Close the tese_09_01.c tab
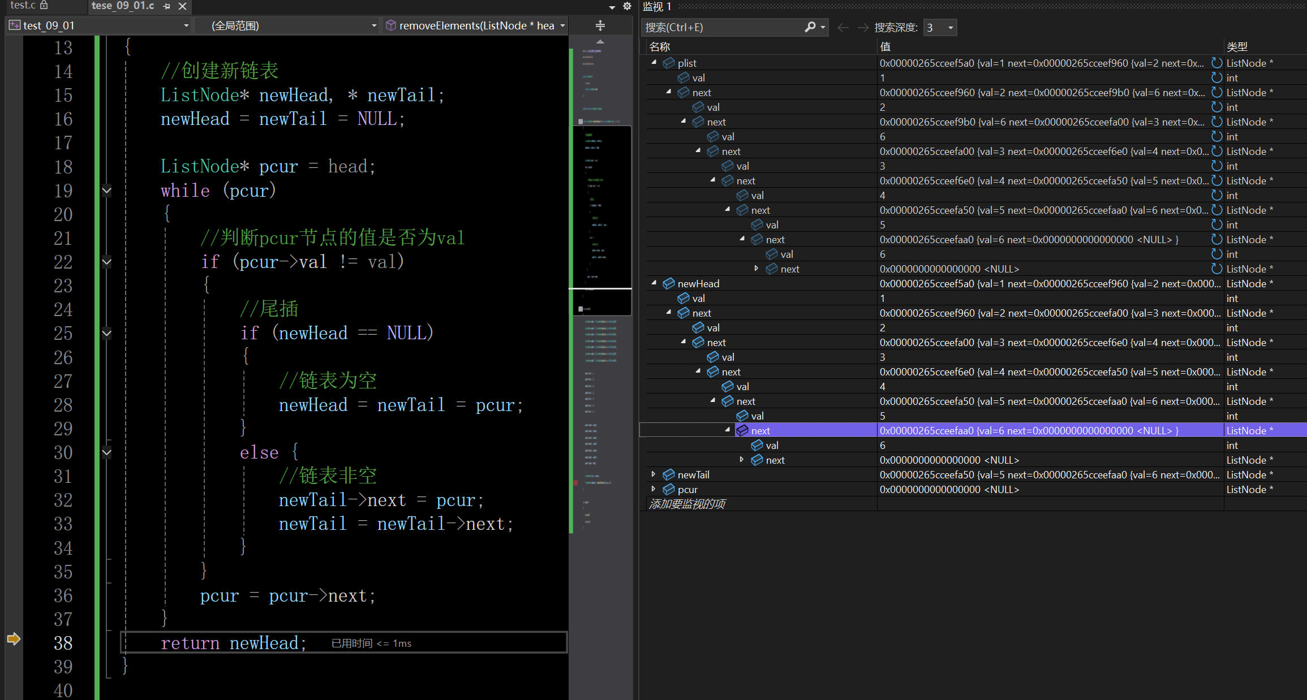Image resolution: width=1307 pixels, height=700 pixels. [182, 6]
